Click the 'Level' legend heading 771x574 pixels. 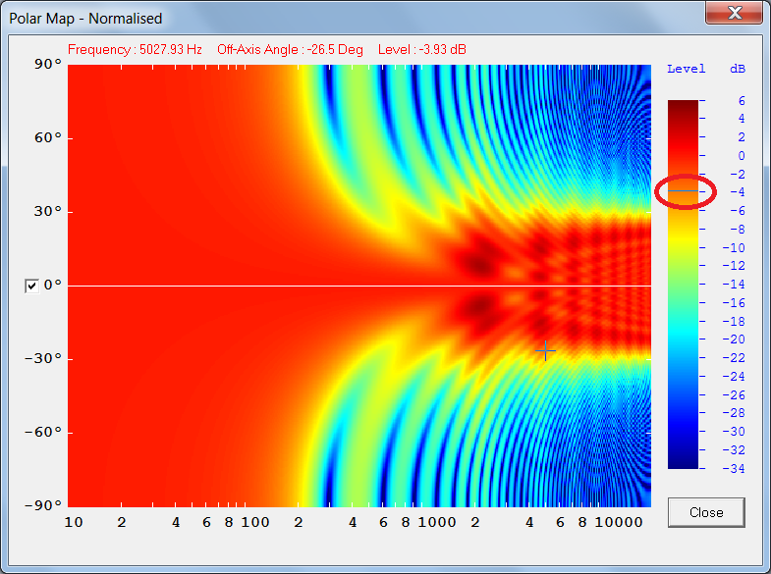(x=686, y=70)
